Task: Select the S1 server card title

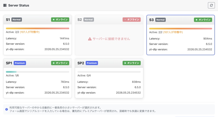Action: tap(8, 20)
